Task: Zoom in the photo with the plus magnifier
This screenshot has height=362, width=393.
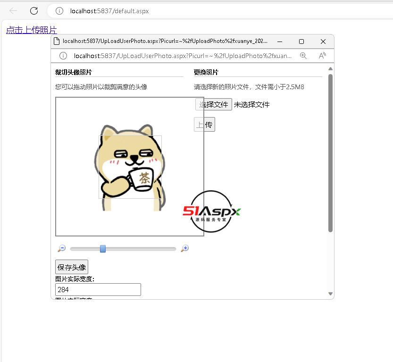Action: 185,248
